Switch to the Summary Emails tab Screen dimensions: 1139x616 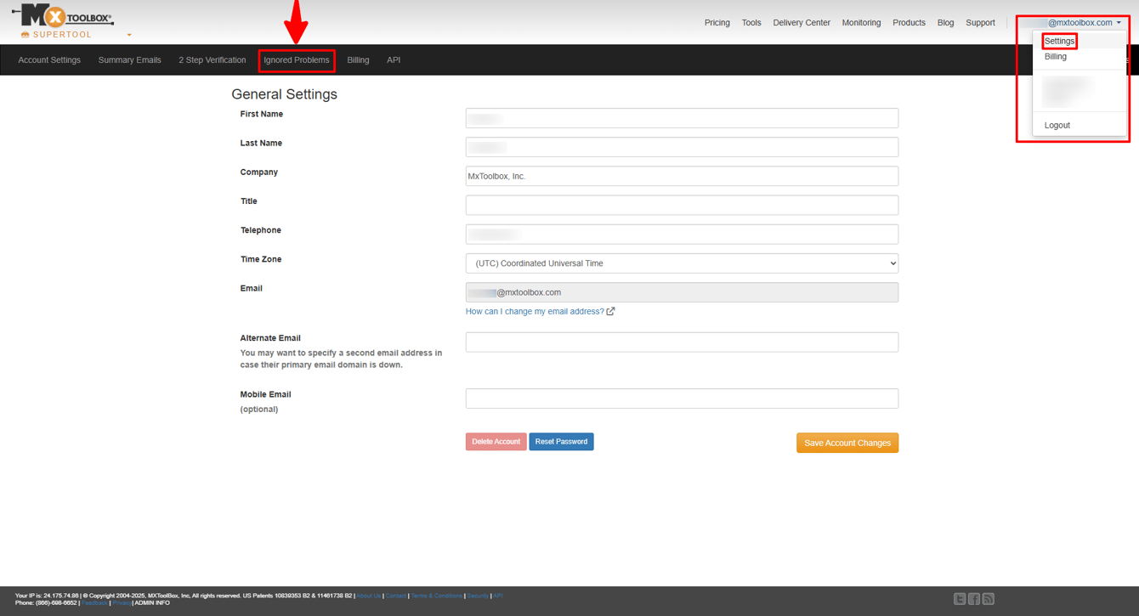(x=129, y=60)
